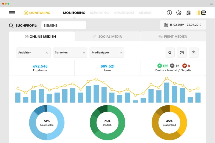Click the blue Nachrichten donut chart

(x=47, y=122)
